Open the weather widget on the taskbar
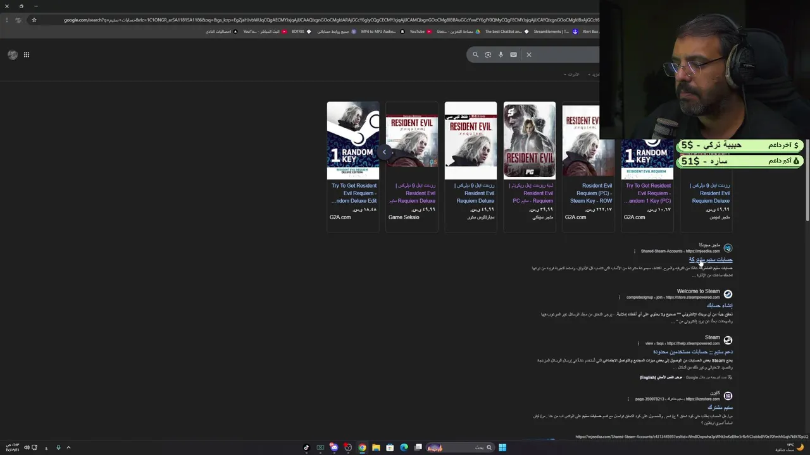Viewport: 810px width, 455px height. click(791, 447)
